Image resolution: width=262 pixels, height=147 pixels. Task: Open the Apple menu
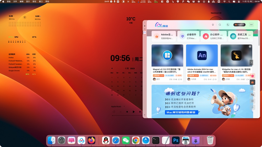click(3, 2)
